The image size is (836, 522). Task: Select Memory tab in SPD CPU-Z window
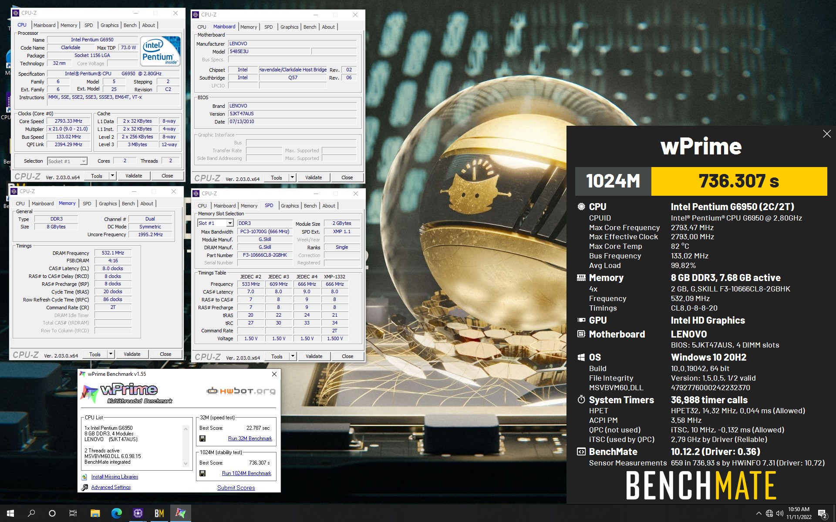click(249, 206)
